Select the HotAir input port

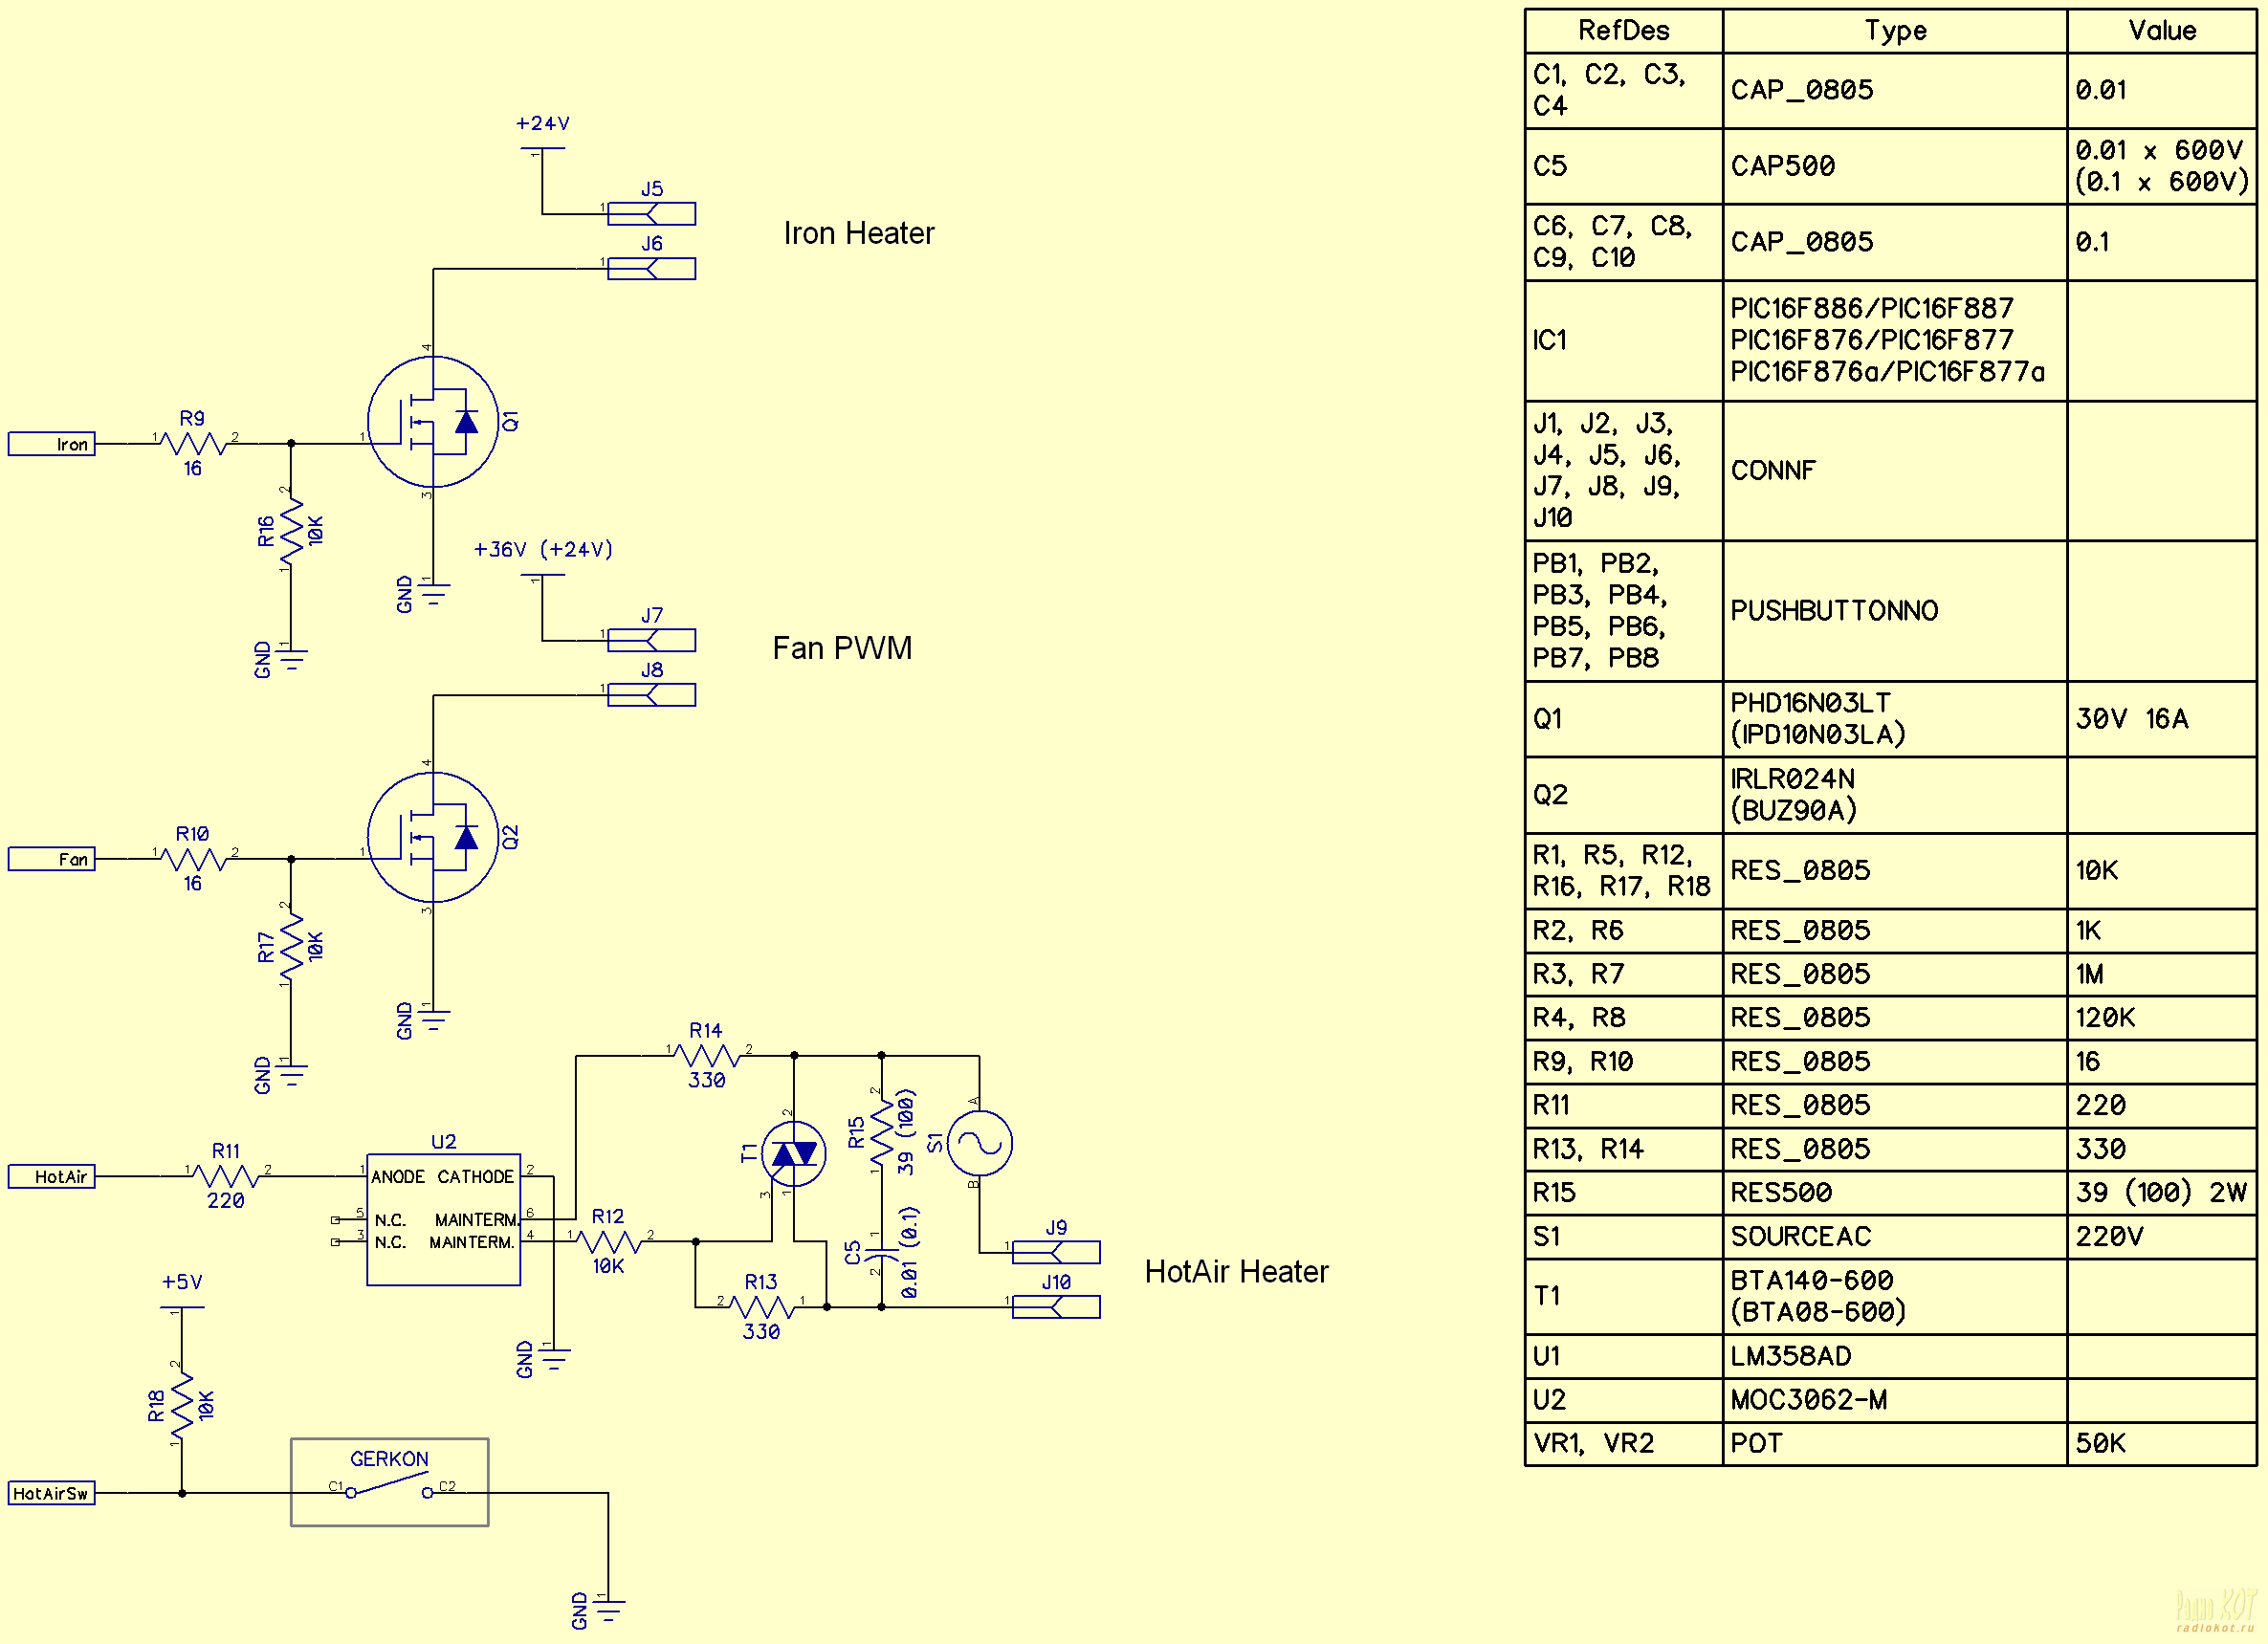52,1177
